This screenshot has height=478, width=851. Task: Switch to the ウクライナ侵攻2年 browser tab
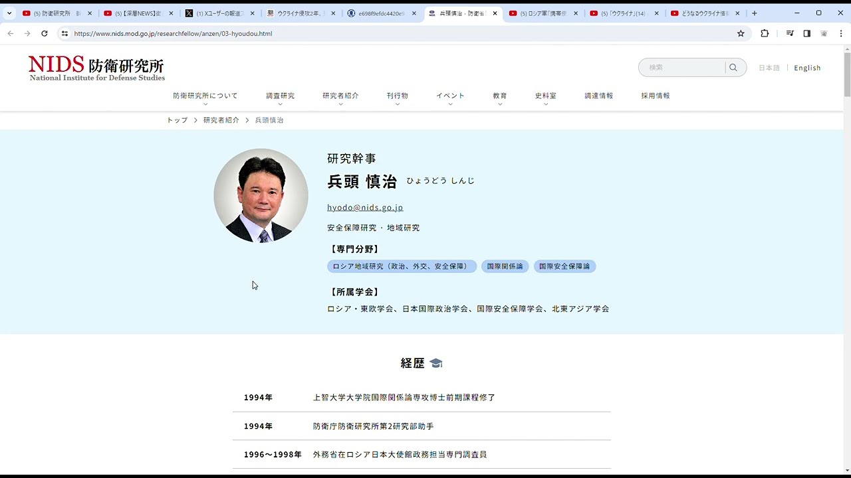(298, 13)
